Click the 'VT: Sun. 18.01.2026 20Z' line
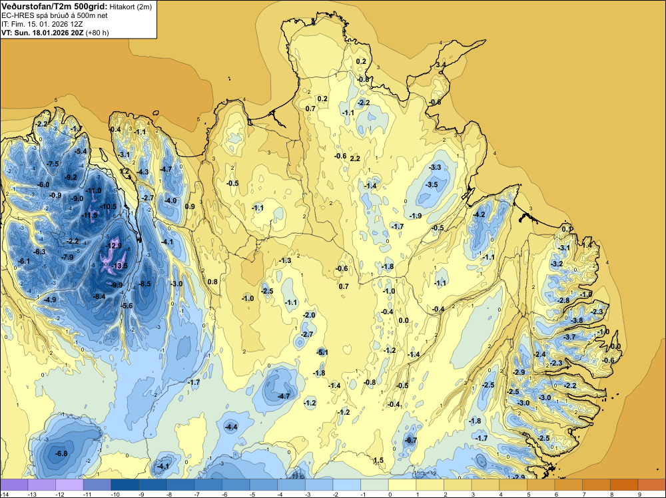Screen dimensions: 666x498 coord(43,33)
